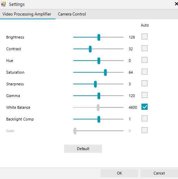Select the Video Processing Amplifier tab
This screenshot has width=178, height=179.
point(27,14)
